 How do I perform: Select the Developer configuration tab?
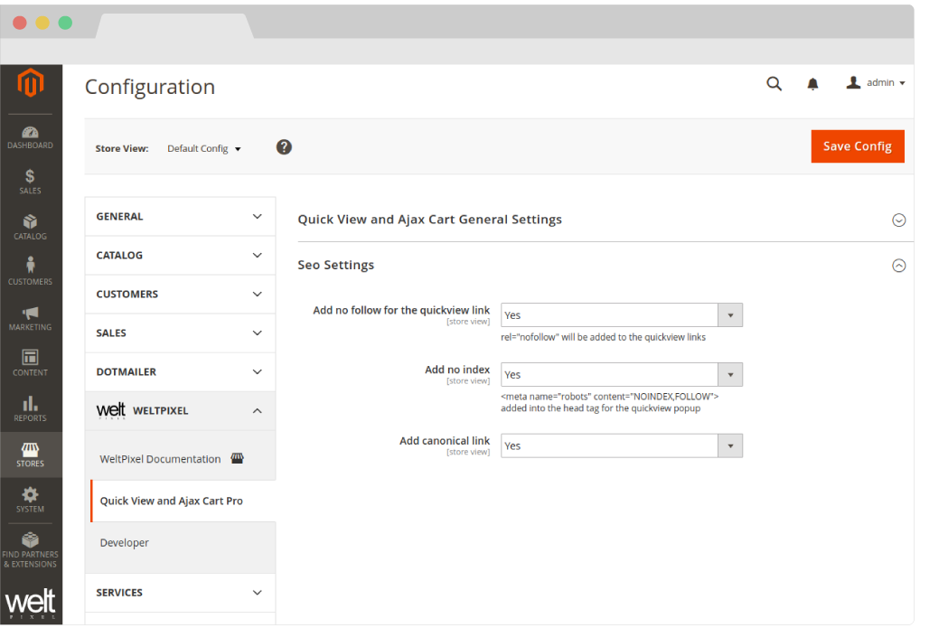[x=125, y=543]
